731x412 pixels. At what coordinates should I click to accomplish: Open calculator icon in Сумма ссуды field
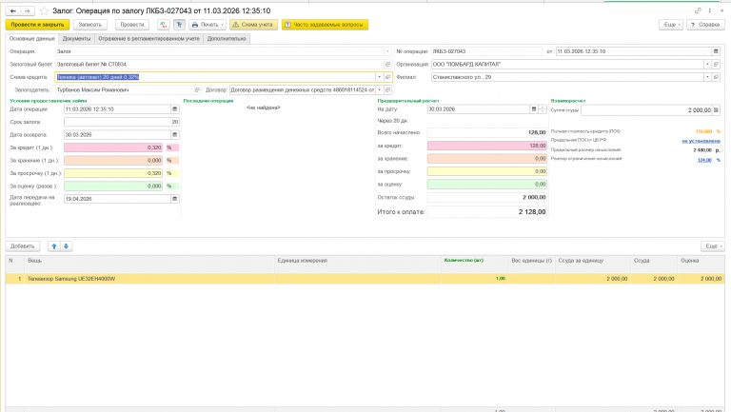click(716, 110)
